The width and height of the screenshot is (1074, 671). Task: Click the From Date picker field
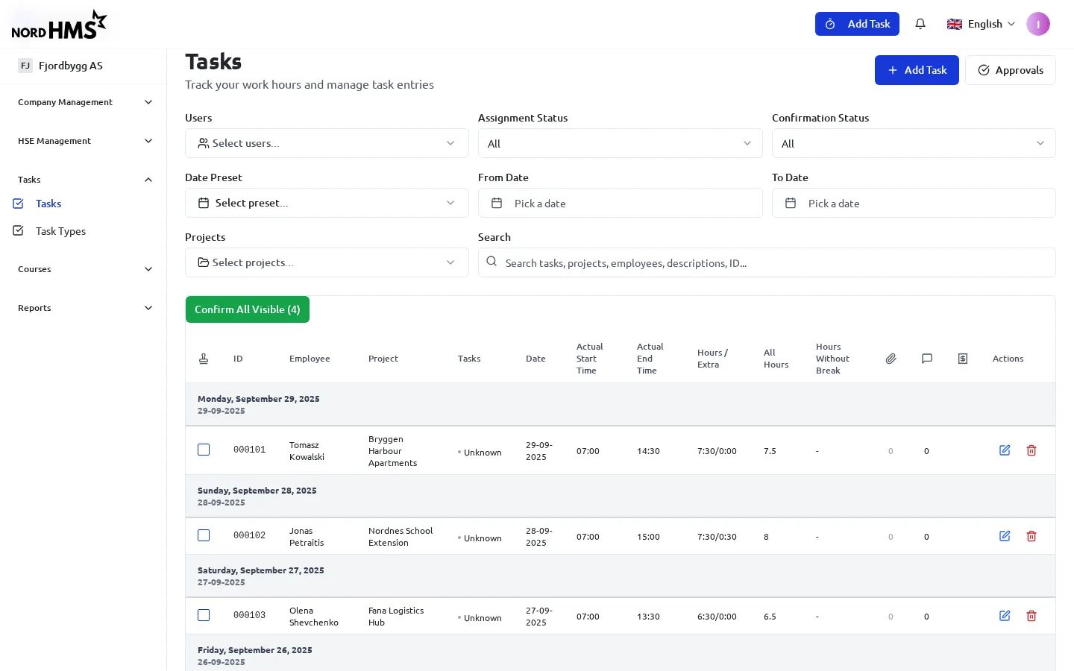coord(620,203)
